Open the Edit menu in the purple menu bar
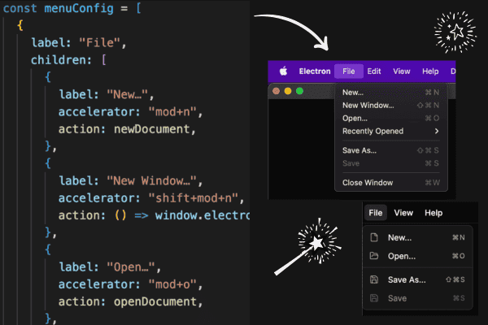The width and height of the screenshot is (488, 325). (374, 71)
